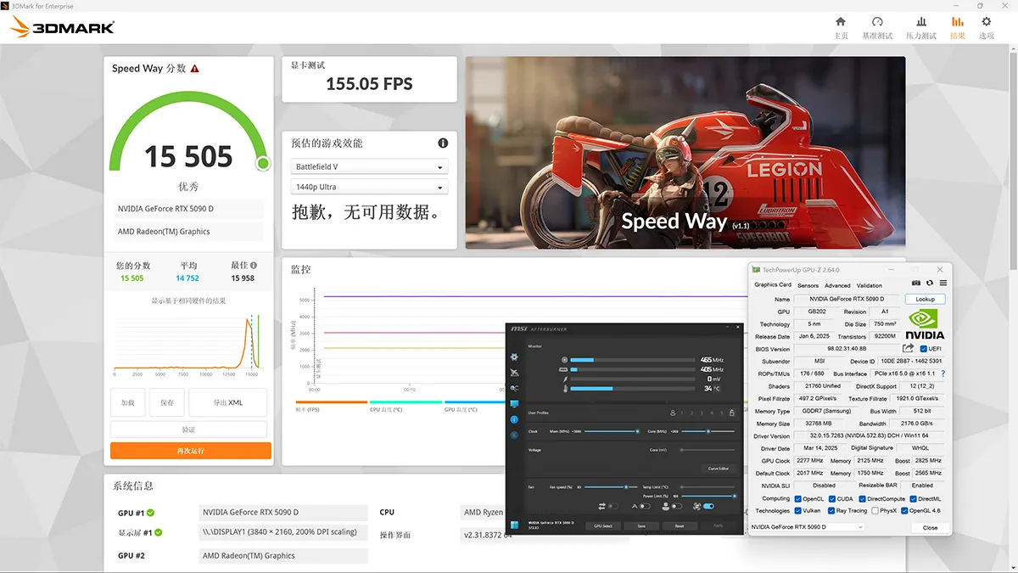Image resolution: width=1018 pixels, height=573 pixels.
Task: Toggle the DirectML checkbox in GPU-Z
Action: (914, 499)
